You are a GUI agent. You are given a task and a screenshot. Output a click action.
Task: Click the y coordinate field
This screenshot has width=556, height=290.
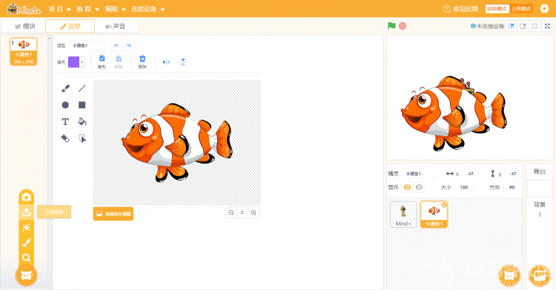click(x=513, y=174)
